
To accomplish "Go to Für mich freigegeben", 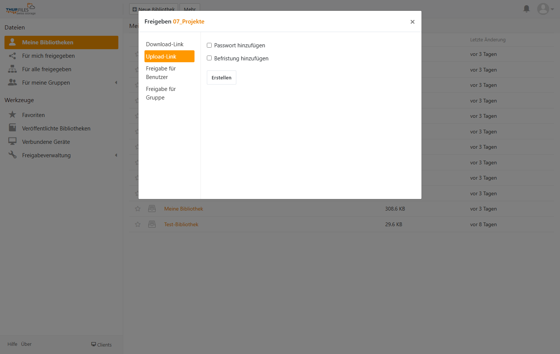I will click(x=61, y=56).
